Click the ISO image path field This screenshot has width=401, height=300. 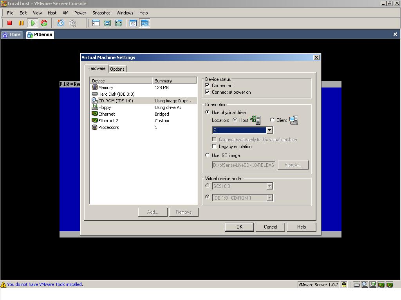coord(244,165)
